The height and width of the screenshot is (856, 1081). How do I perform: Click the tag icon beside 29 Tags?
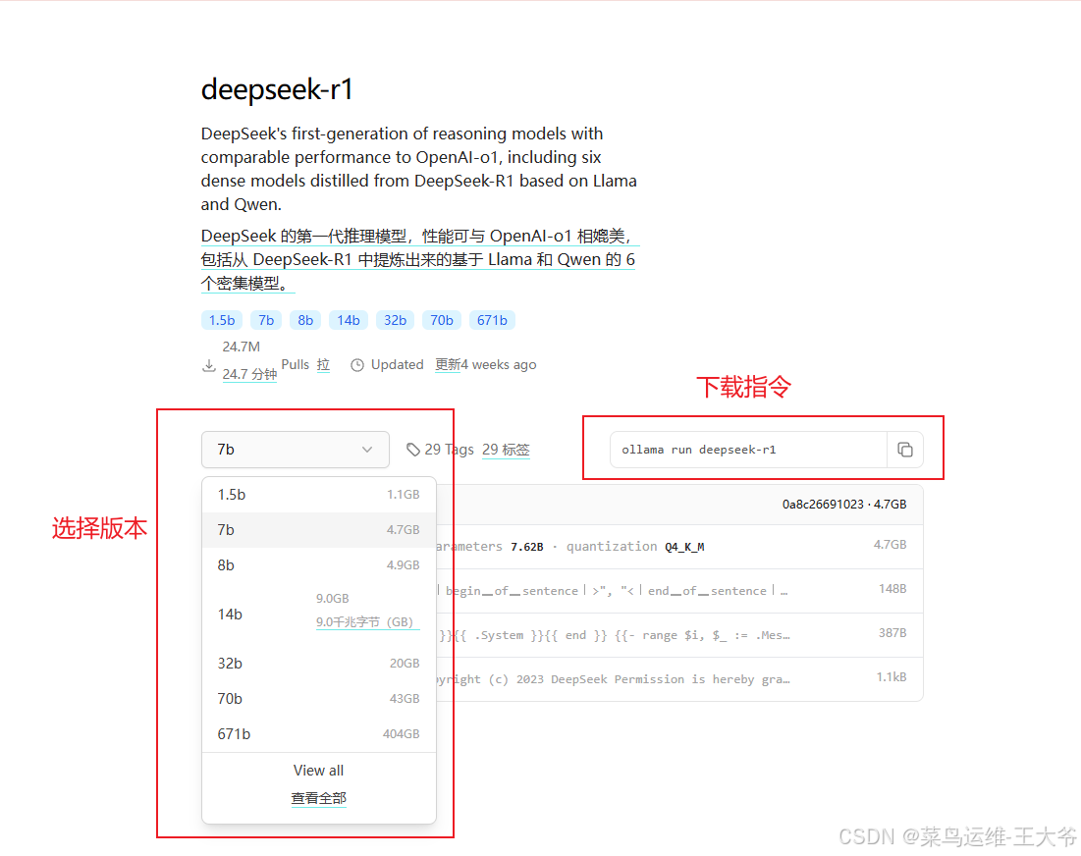tap(413, 450)
